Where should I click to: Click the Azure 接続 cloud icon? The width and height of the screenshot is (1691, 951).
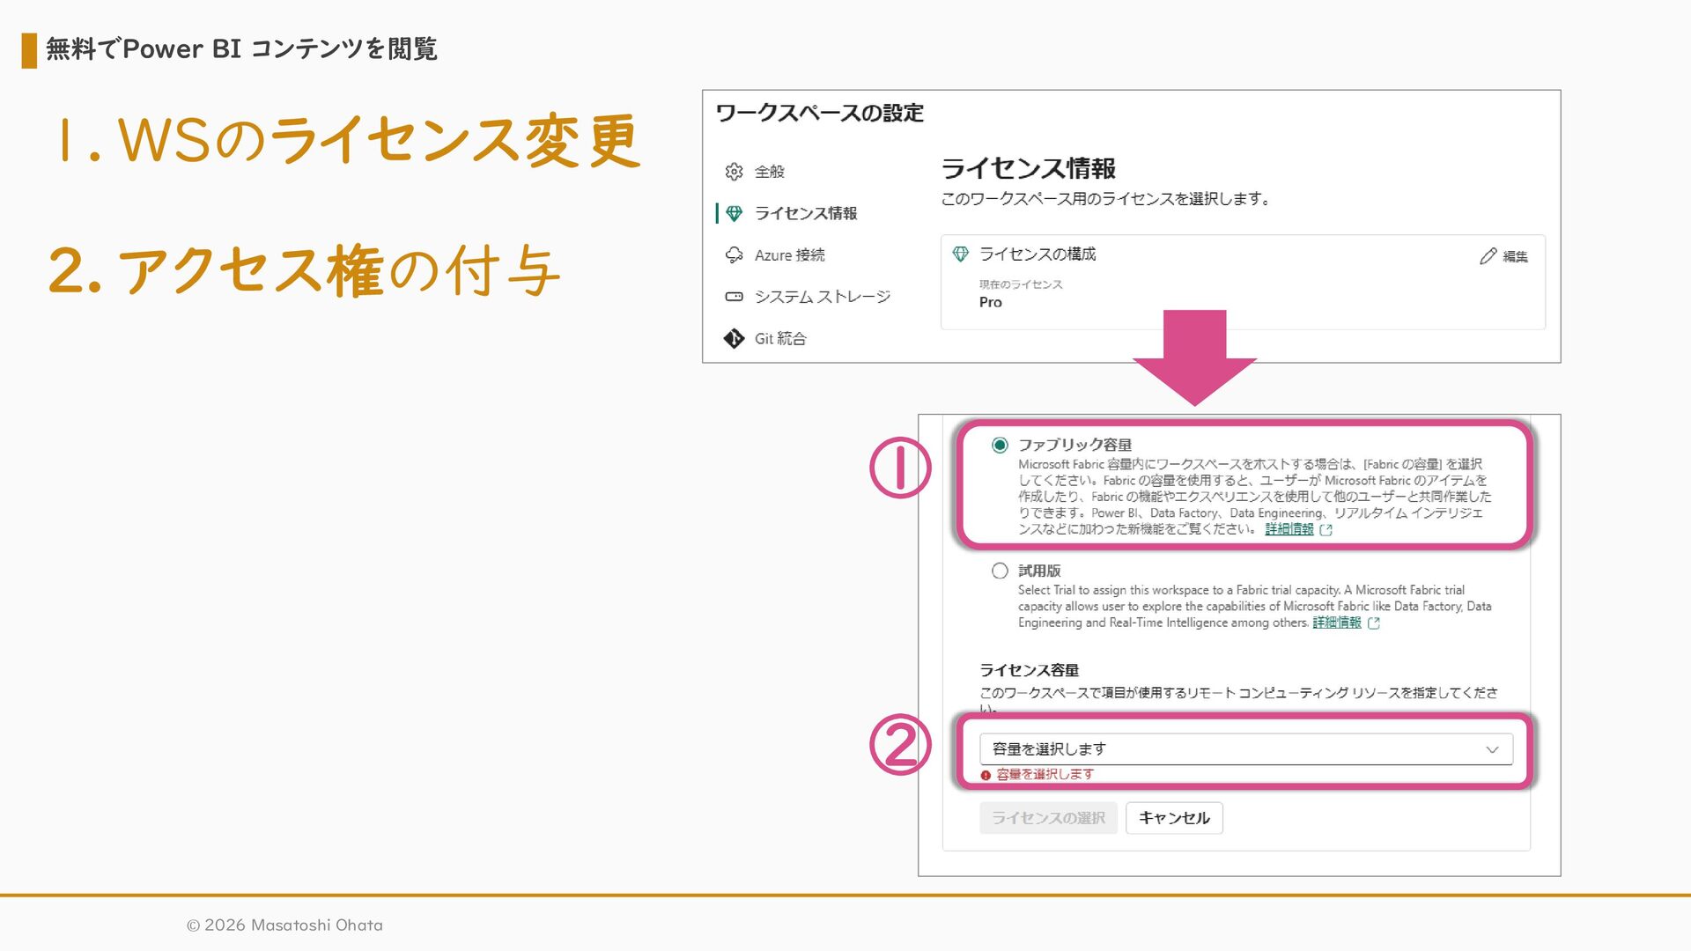(x=734, y=255)
